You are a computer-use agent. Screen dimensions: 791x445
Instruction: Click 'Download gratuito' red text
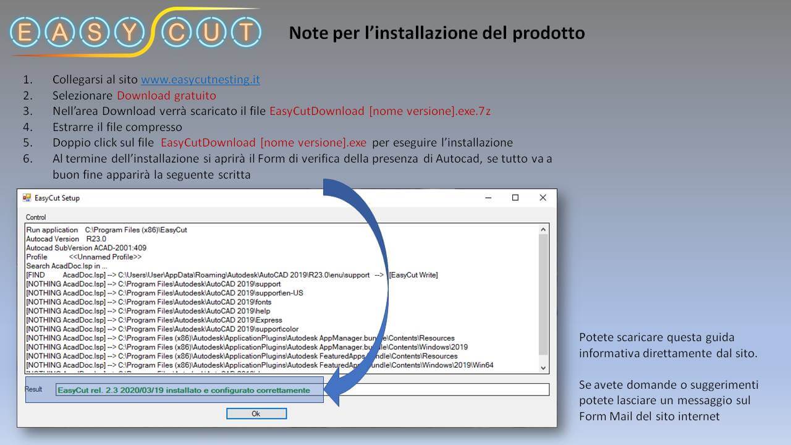pos(166,96)
